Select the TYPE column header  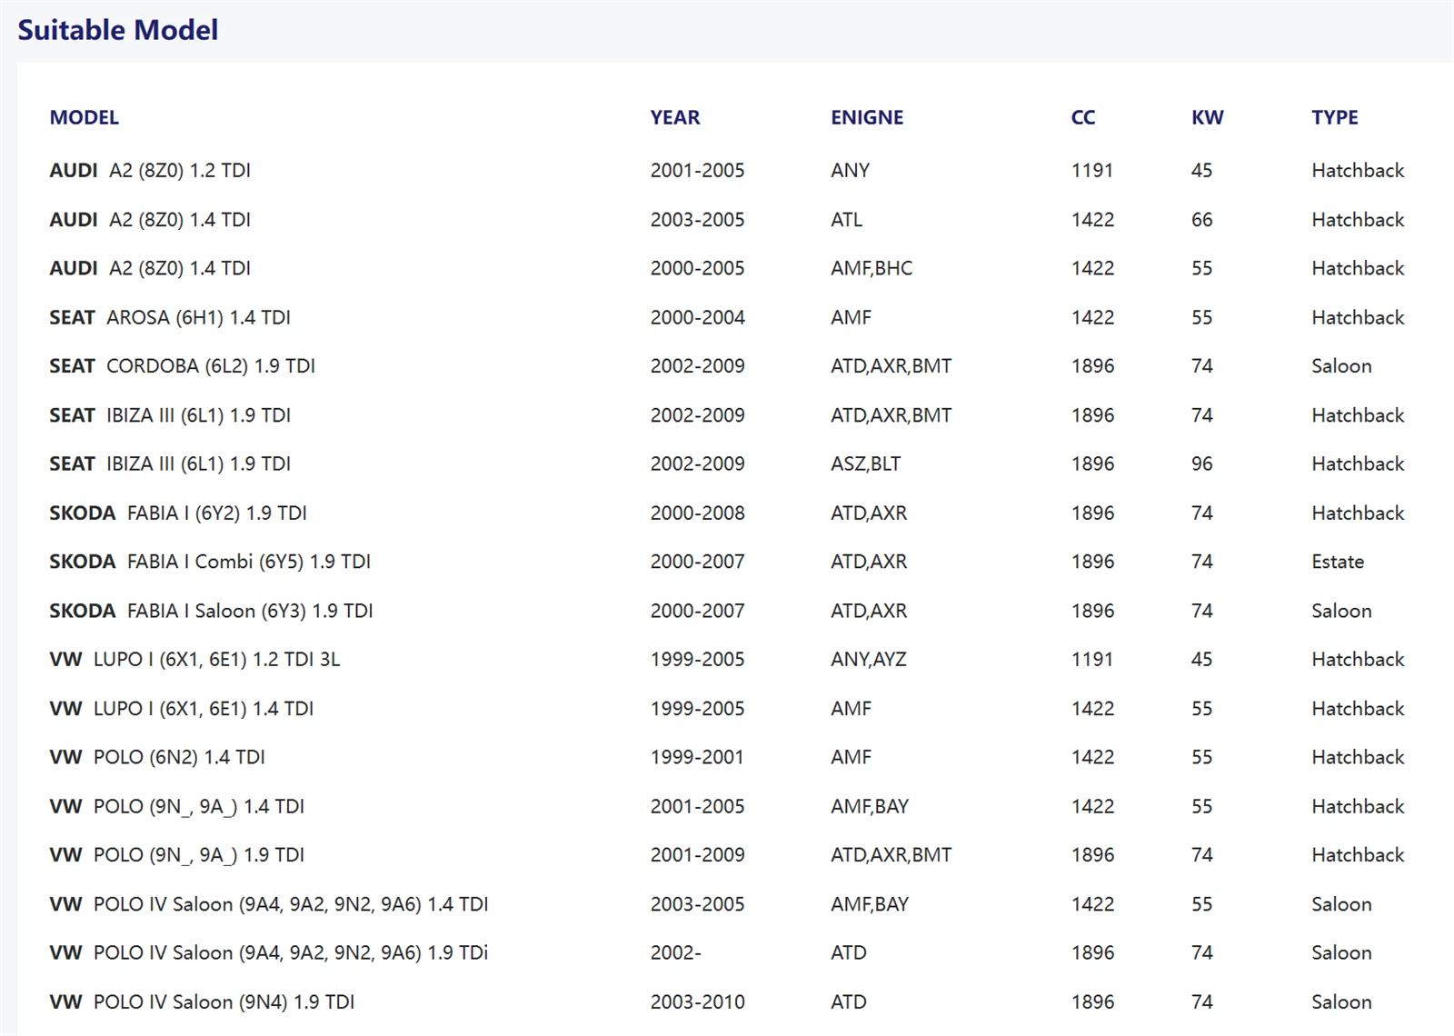[1335, 117]
